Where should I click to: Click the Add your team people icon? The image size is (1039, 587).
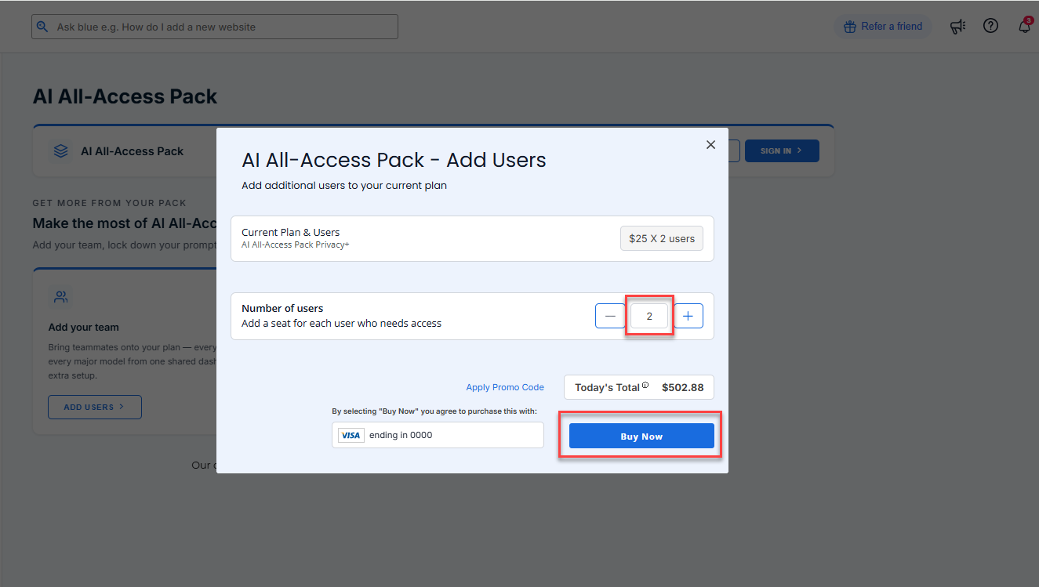tap(61, 297)
